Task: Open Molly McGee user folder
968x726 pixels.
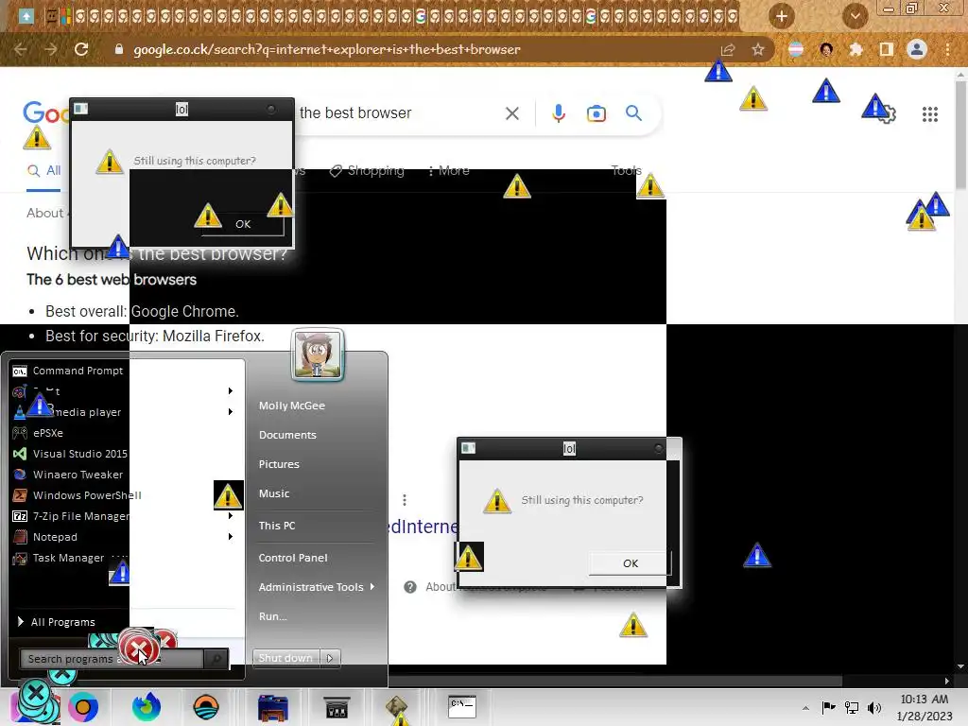Action: 292,406
